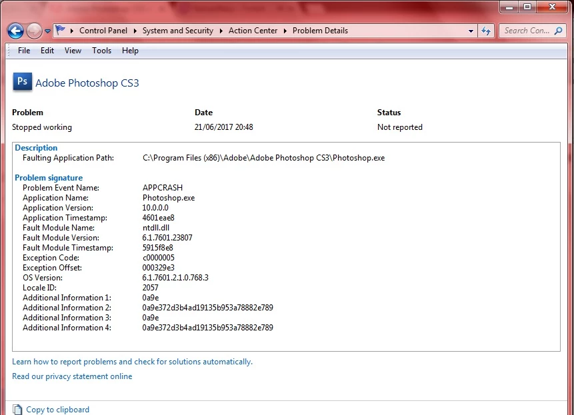Click locale ID value 2057
The width and height of the screenshot is (574, 415).
[x=151, y=288]
